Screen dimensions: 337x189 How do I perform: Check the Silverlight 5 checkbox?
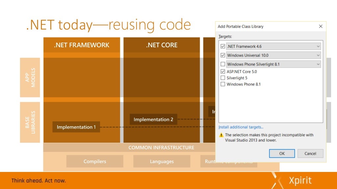(x=223, y=78)
